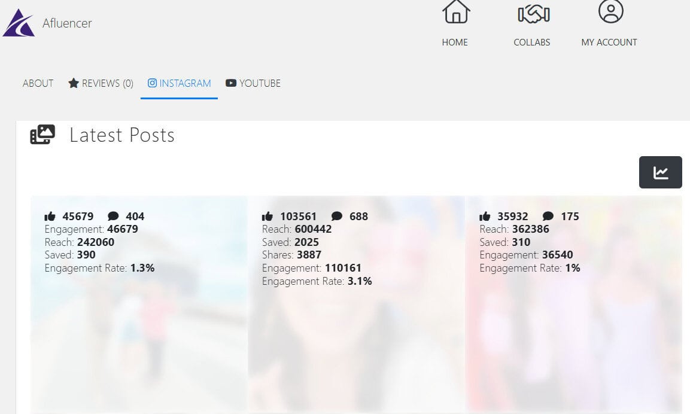Click thumbs-up icon on the 103561 post

[x=268, y=217]
